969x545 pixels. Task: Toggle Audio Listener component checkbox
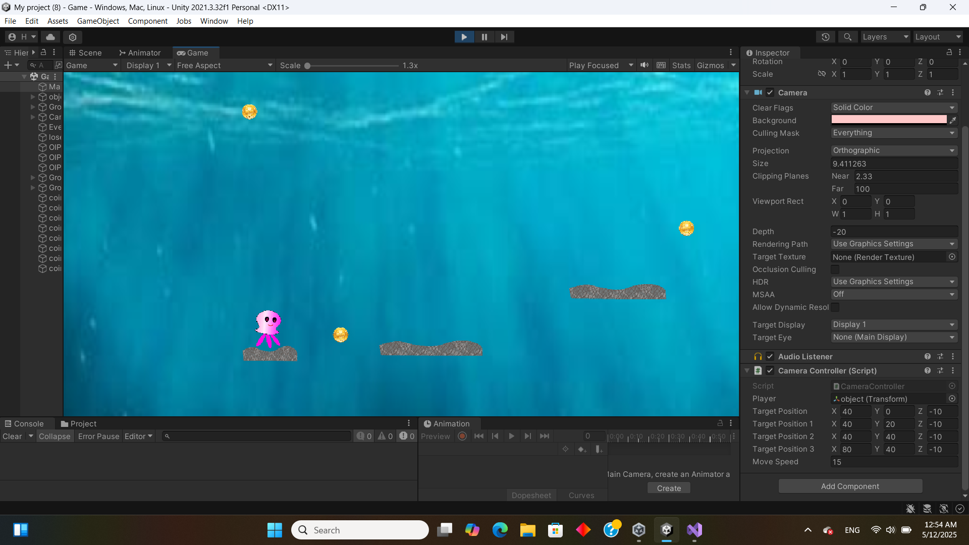tap(770, 356)
